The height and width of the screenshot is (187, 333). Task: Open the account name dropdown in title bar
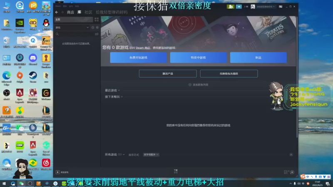(x=266, y=7)
